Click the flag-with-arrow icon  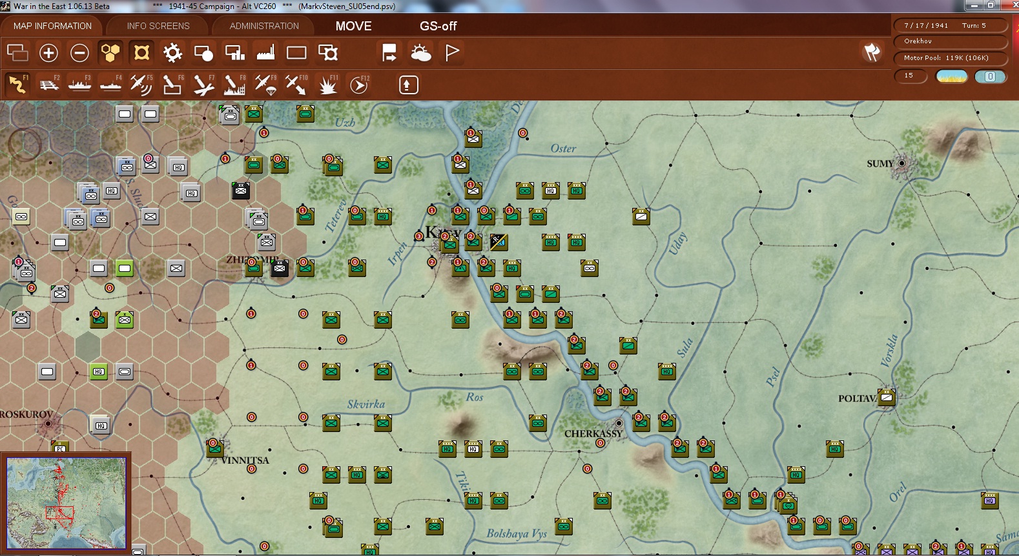tap(389, 52)
